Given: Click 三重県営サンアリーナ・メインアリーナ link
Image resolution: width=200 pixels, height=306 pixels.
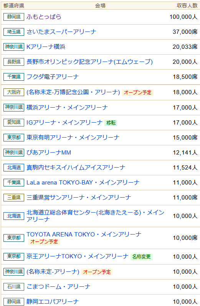Looking at the screenshot, I should click(79, 198).
